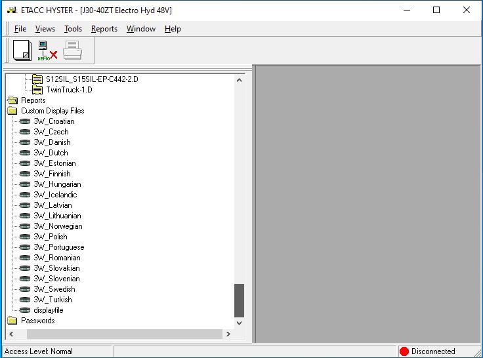The image size is (483, 358).
Task: Click the chip icon beside displayfile
Action: pyautogui.click(x=25, y=310)
